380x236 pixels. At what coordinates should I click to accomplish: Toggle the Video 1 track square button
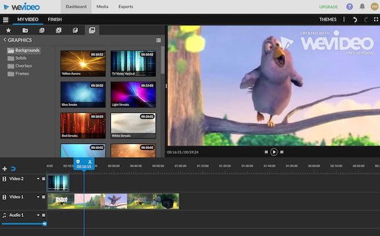(x=44, y=197)
